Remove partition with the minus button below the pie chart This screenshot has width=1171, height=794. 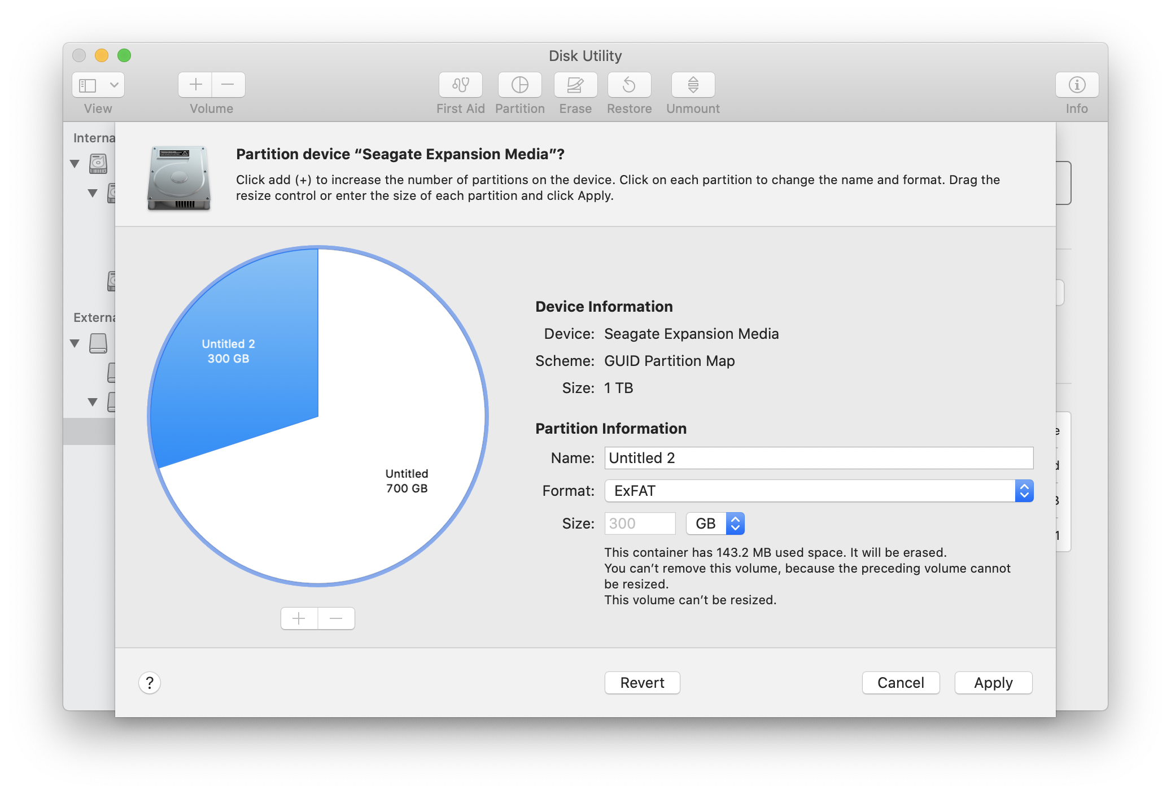pyautogui.click(x=336, y=618)
